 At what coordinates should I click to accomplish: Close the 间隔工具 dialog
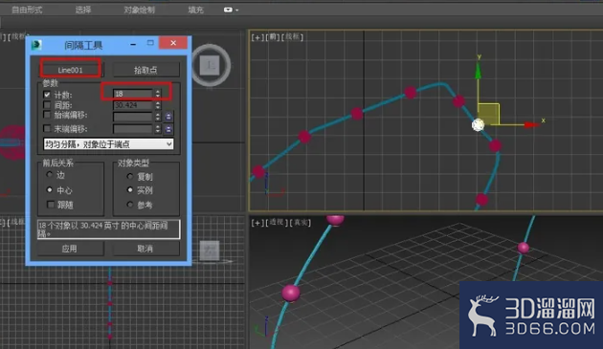pyautogui.click(x=173, y=43)
